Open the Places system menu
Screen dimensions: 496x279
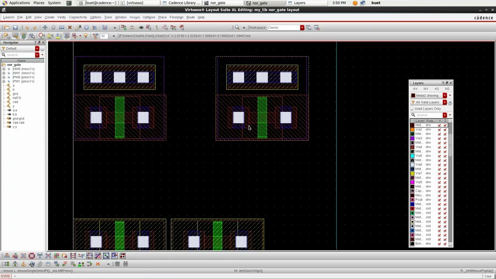pyautogui.click(x=39, y=3)
